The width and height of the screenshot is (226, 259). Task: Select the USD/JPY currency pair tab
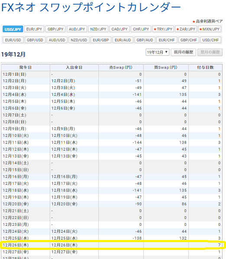13,29
